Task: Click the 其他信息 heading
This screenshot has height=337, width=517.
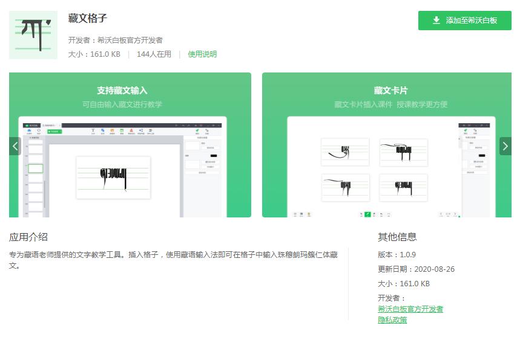Action: 397,237
